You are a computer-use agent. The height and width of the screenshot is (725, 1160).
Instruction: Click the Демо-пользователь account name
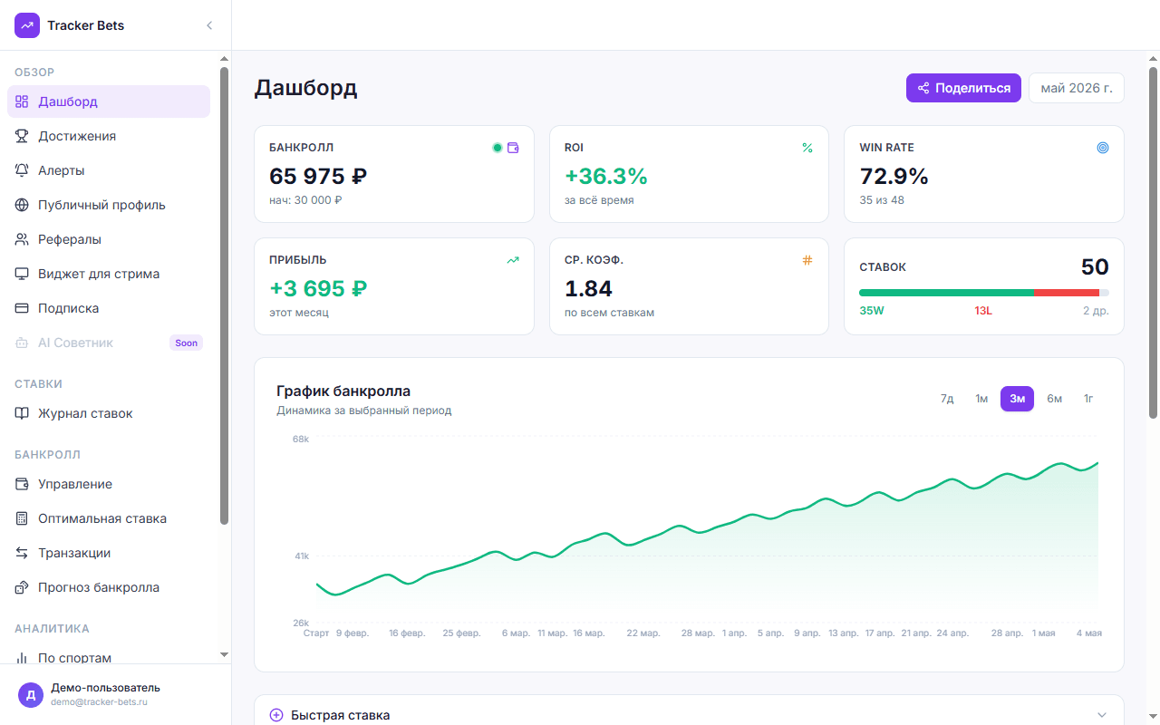tap(105, 688)
